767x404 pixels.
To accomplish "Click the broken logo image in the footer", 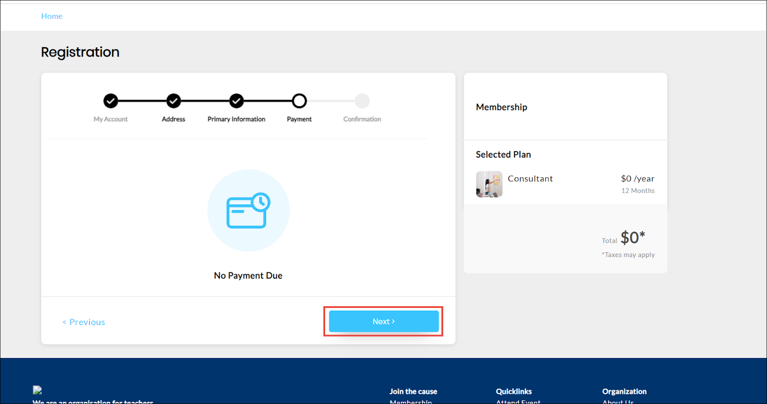I will click(37, 390).
